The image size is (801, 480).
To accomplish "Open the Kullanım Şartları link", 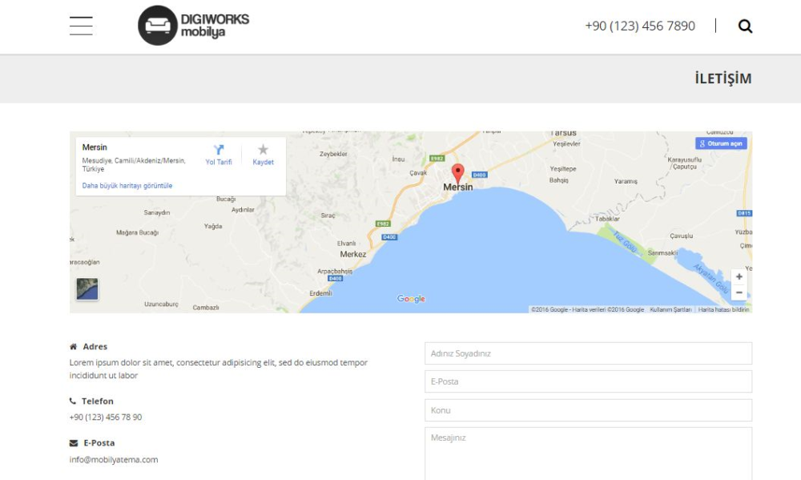I will (670, 309).
